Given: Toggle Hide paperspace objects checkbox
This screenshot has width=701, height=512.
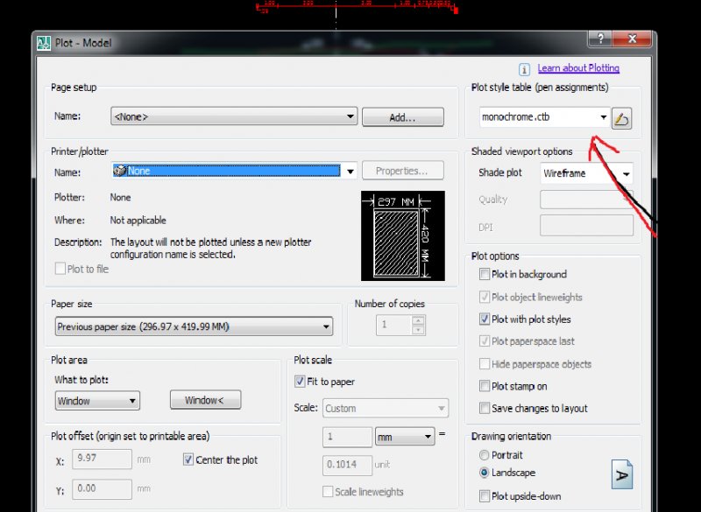Looking at the screenshot, I should [x=485, y=364].
